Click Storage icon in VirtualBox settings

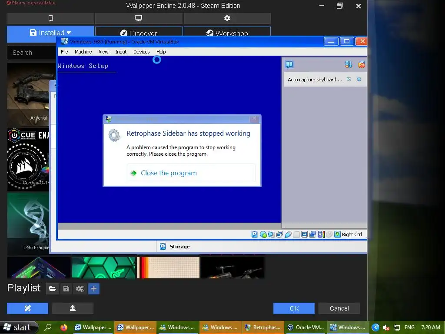pyautogui.click(x=163, y=247)
